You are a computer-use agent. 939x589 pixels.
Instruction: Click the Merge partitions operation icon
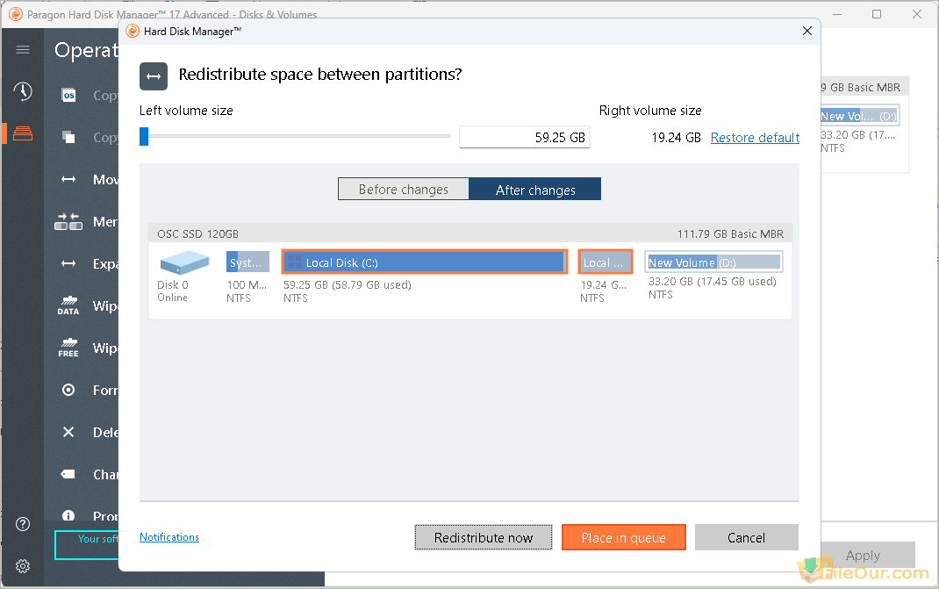68,222
